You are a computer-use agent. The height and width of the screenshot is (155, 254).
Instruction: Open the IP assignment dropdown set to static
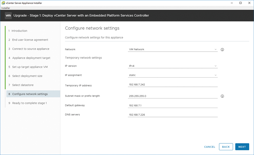point(173,75)
